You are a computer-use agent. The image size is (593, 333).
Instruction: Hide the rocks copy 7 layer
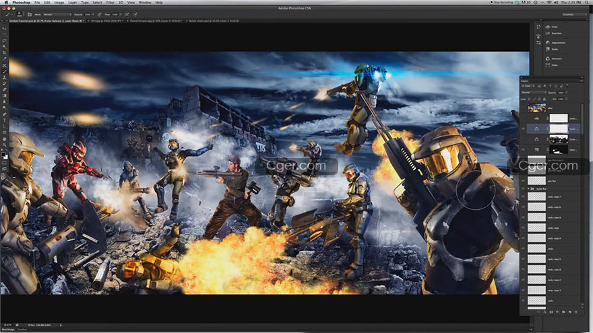(x=524, y=196)
